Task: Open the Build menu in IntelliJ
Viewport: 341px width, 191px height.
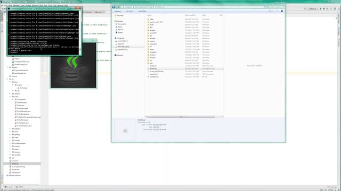Action: [x=41, y=5]
